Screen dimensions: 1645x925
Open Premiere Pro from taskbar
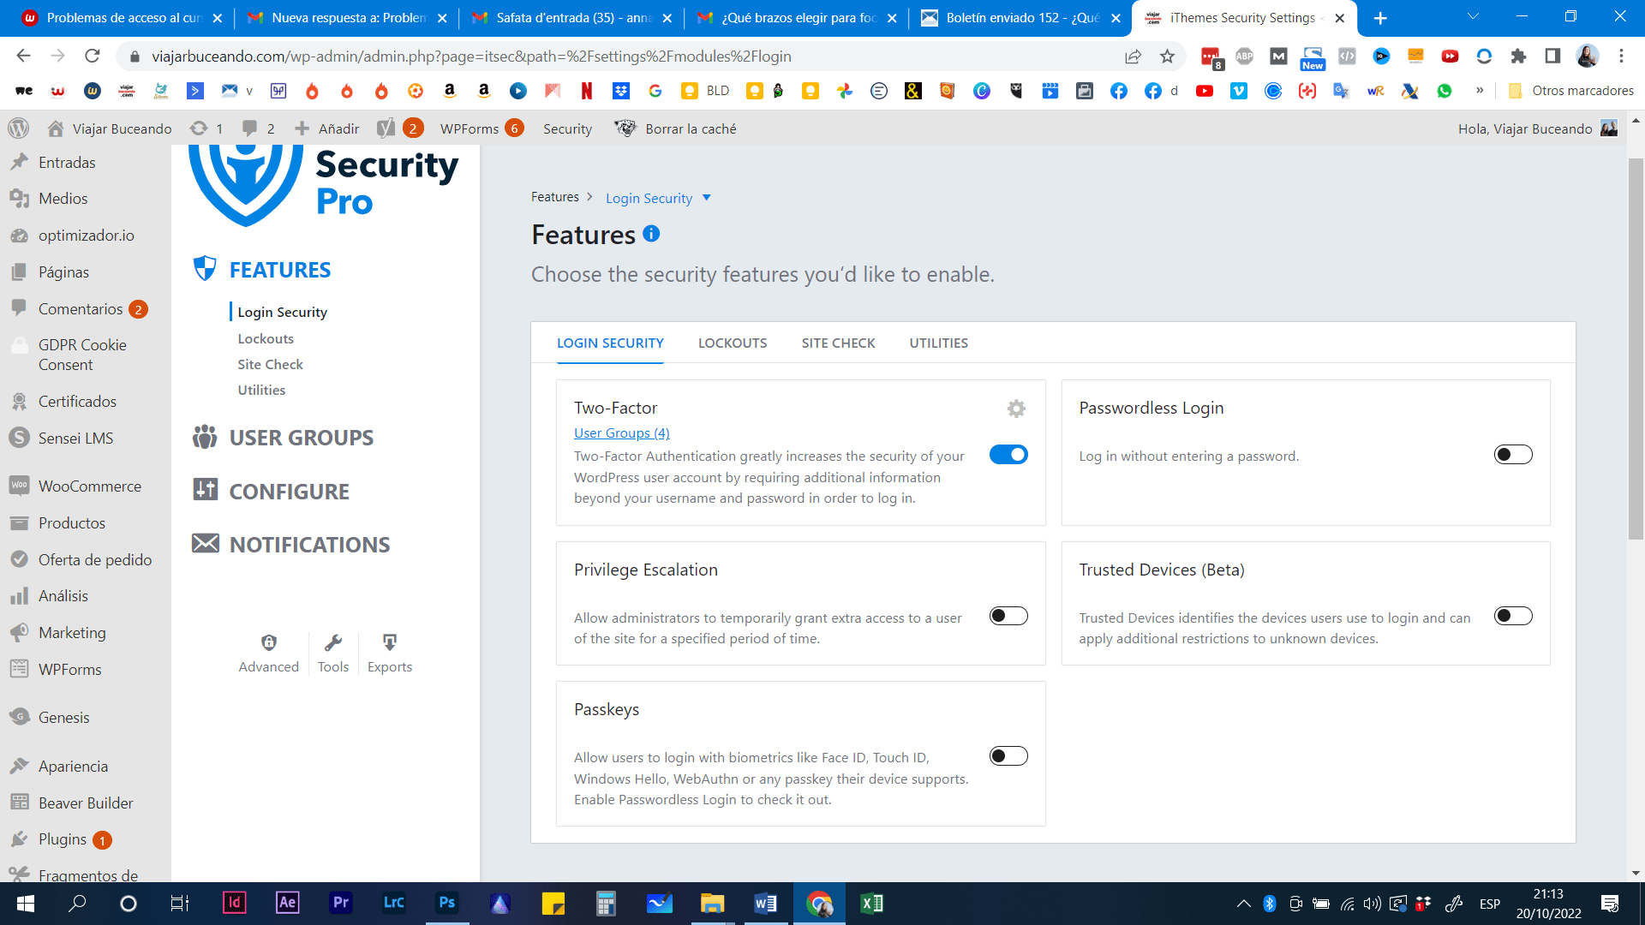coord(340,903)
